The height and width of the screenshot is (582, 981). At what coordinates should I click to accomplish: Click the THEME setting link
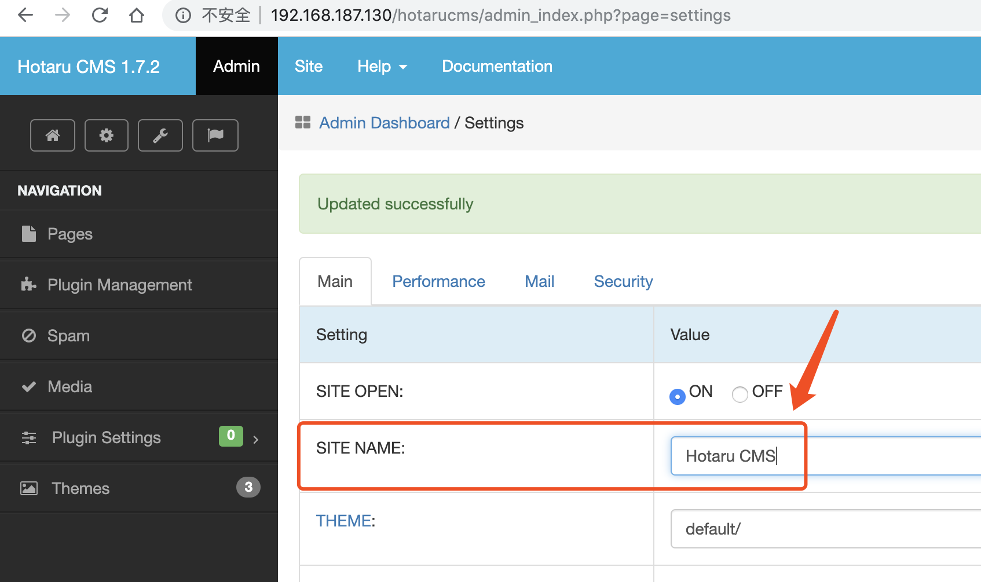[343, 521]
